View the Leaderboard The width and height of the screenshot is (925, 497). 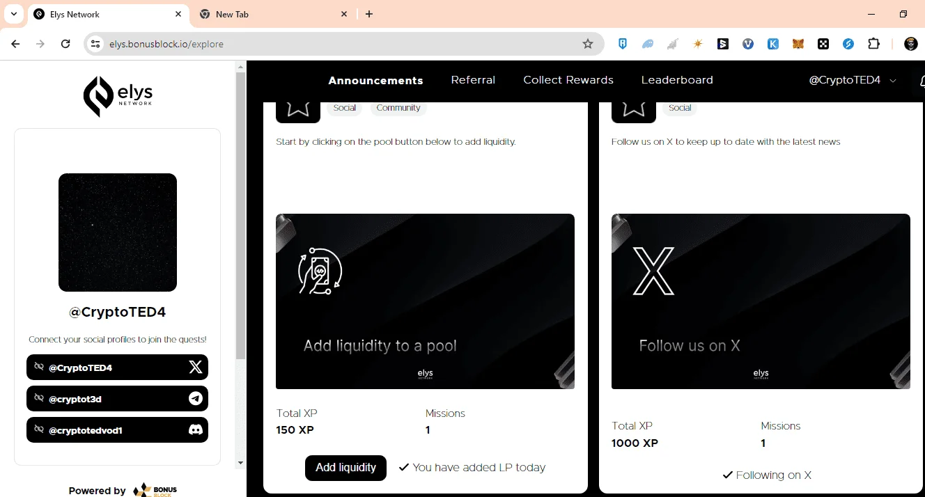point(677,80)
